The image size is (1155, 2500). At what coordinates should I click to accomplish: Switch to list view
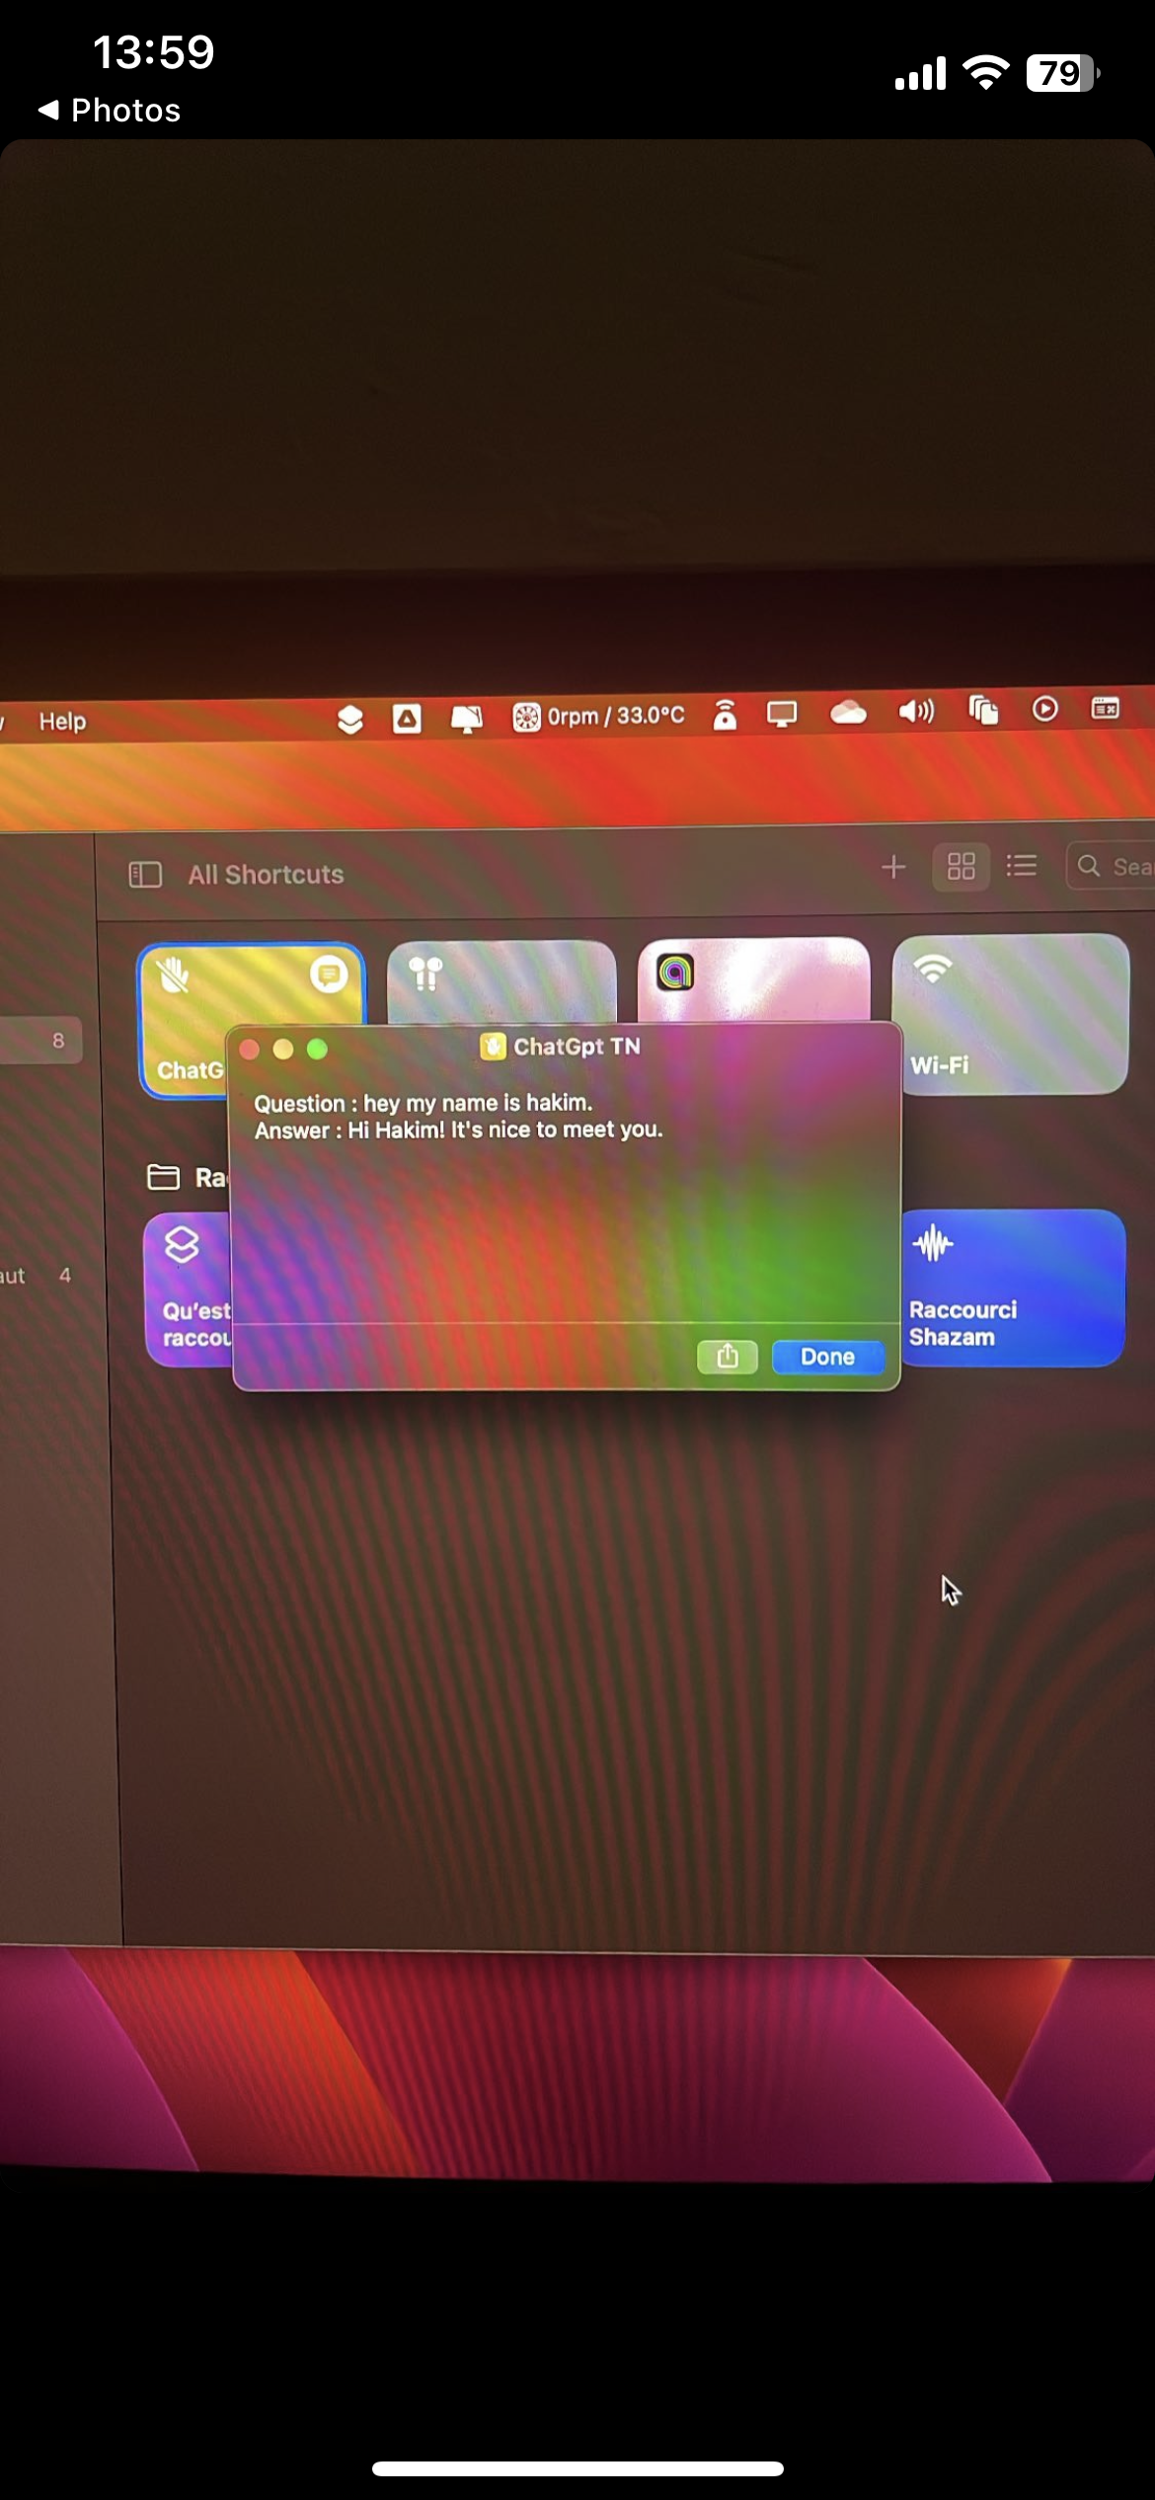pos(1022,866)
